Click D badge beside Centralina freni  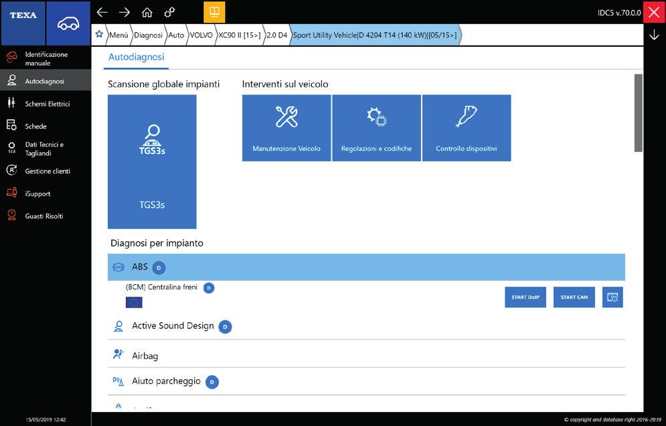click(209, 288)
